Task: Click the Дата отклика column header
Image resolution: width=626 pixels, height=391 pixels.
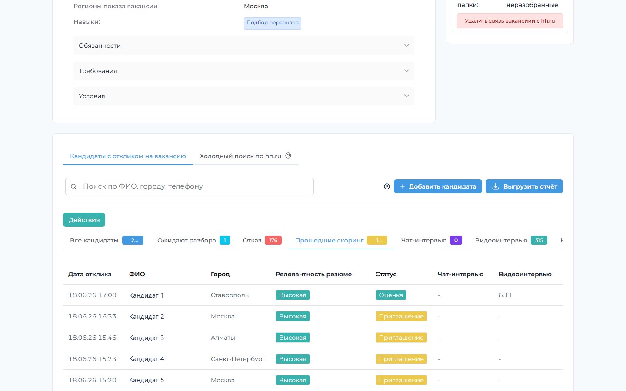Action: [x=90, y=274]
